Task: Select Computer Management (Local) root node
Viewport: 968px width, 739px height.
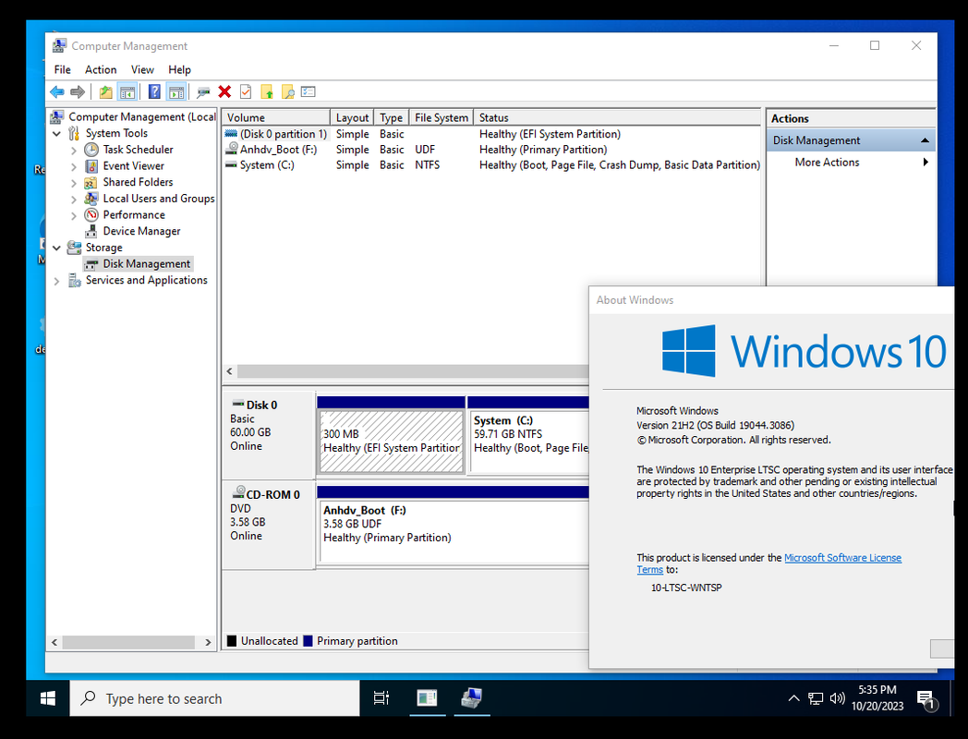Action: point(142,116)
